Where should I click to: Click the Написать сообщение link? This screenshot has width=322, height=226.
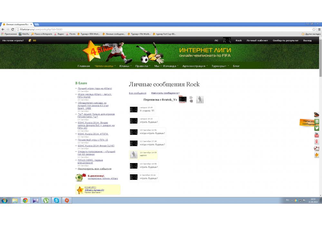(165, 93)
